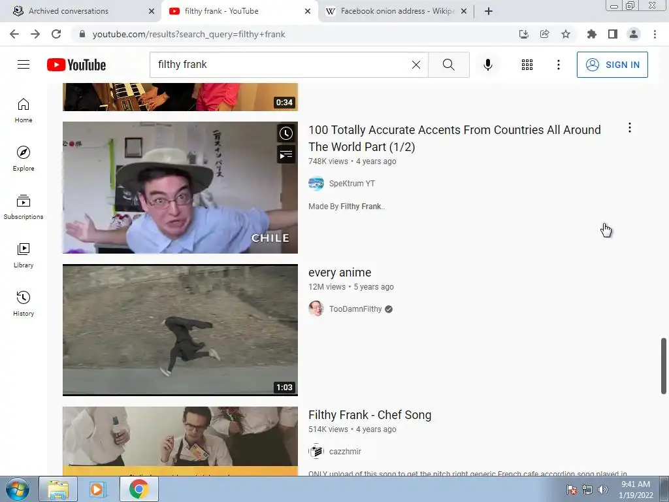Go forward in browser history
This screenshot has width=669, height=502.
pos(35,34)
